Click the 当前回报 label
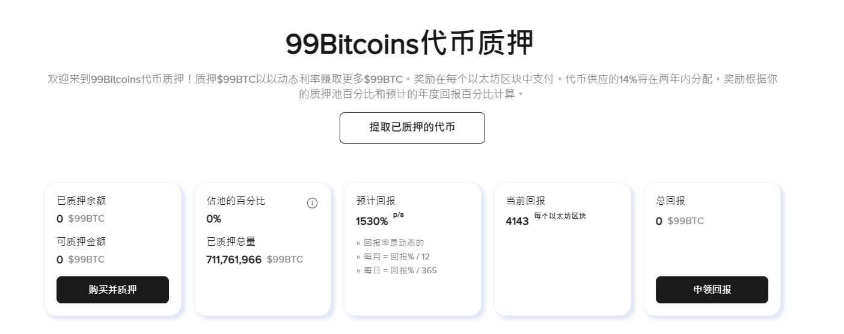This screenshot has width=844, height=334. (x=525, y=201)
